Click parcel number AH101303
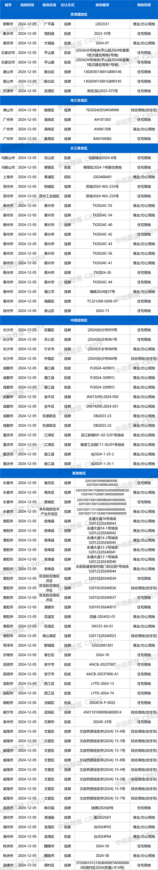The width and height of the screenshot is (158, 870). pyautogui.click(x=102, y=119)
